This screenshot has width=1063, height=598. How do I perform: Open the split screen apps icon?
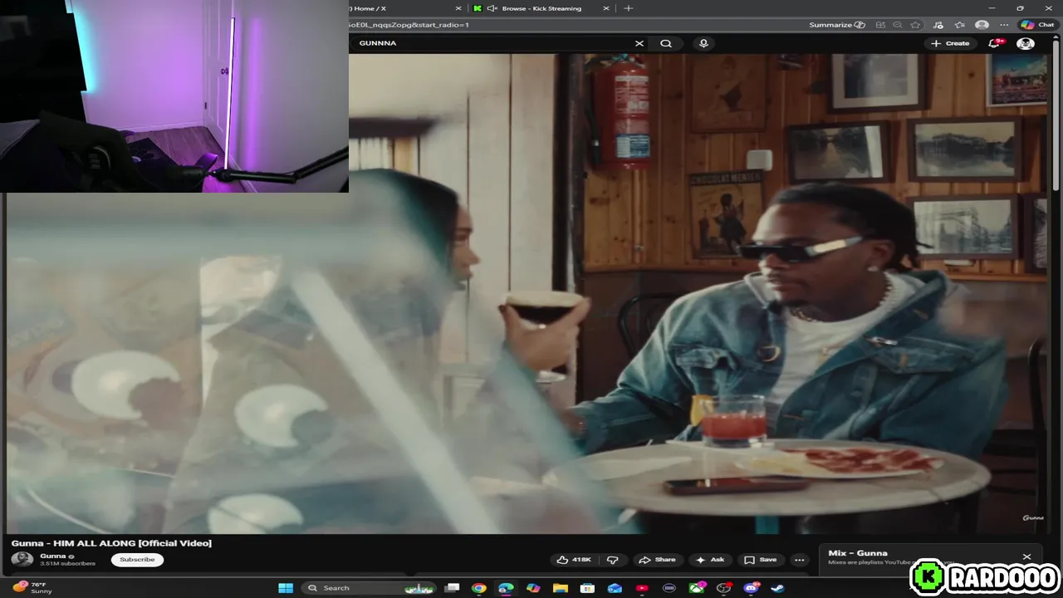coord(880,25)
